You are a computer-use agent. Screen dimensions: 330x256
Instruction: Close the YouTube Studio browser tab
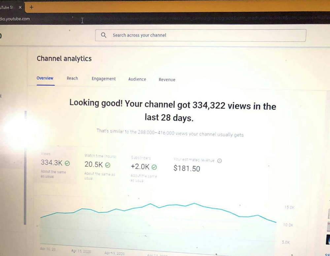coord(20,7)
